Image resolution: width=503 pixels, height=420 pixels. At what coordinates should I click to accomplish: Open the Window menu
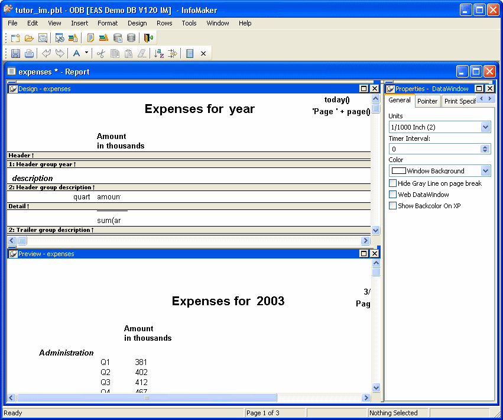coord(218,23)
